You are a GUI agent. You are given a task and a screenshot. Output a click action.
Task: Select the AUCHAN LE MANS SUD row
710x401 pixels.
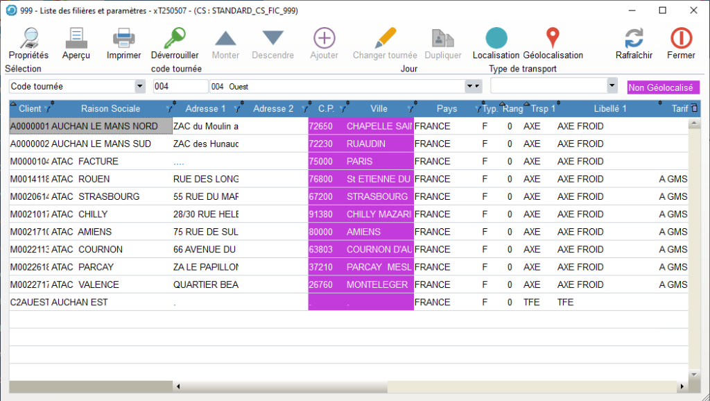tap(104, 144)
